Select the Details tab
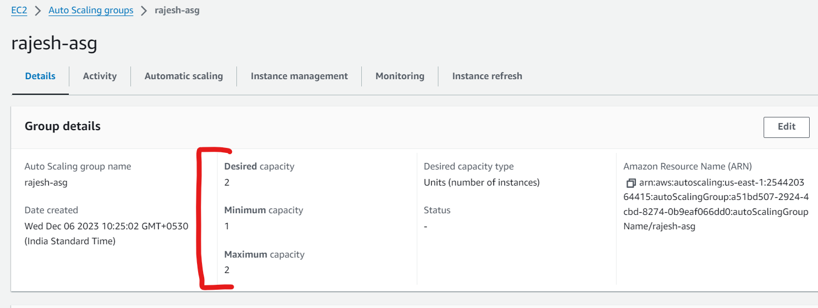 pyautogui.click(x=41, y=76)
